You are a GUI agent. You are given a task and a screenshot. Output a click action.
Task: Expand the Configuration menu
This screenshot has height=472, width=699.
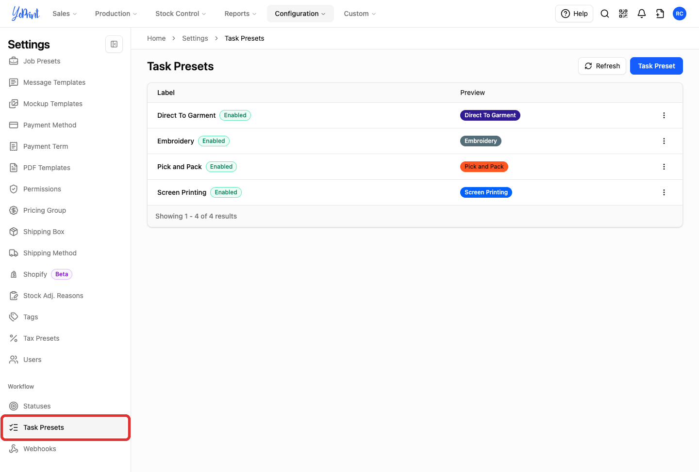click(300, 14)
